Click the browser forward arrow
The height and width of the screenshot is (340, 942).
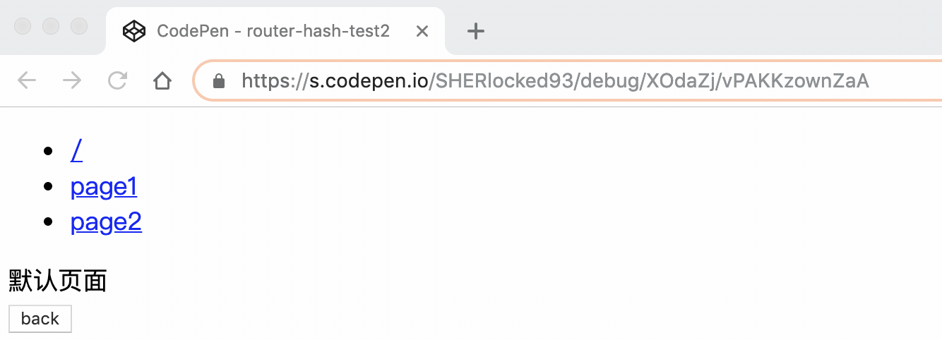click(72, 81)
